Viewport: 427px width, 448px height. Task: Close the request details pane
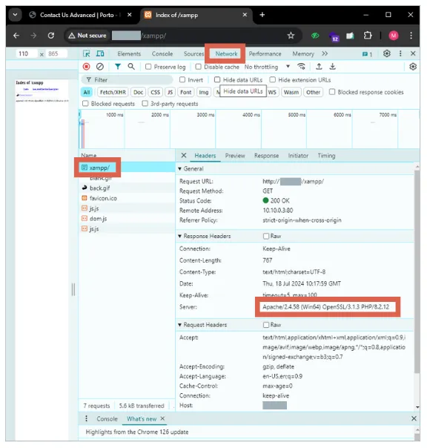tap(184, 156)
